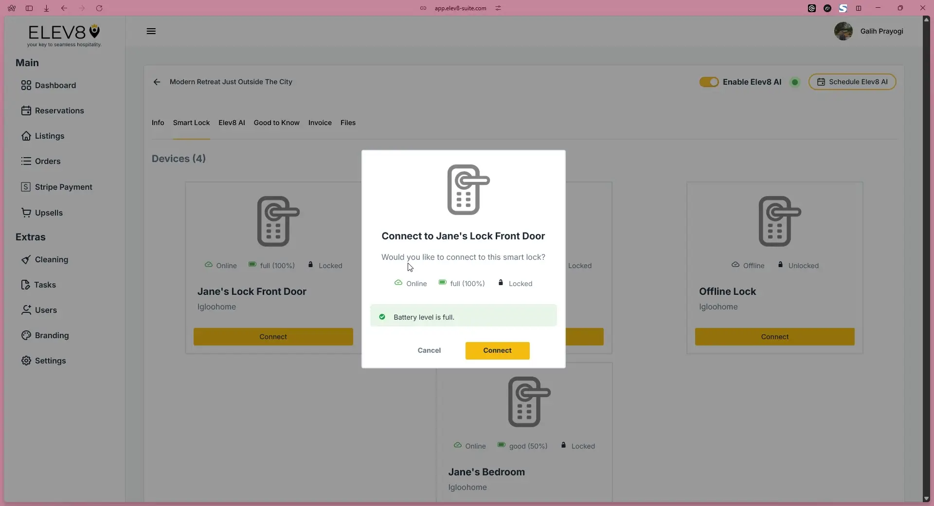Screen dimensions: 934x506
Task: Open the Good to Know tab
Action: pos(276,123)
